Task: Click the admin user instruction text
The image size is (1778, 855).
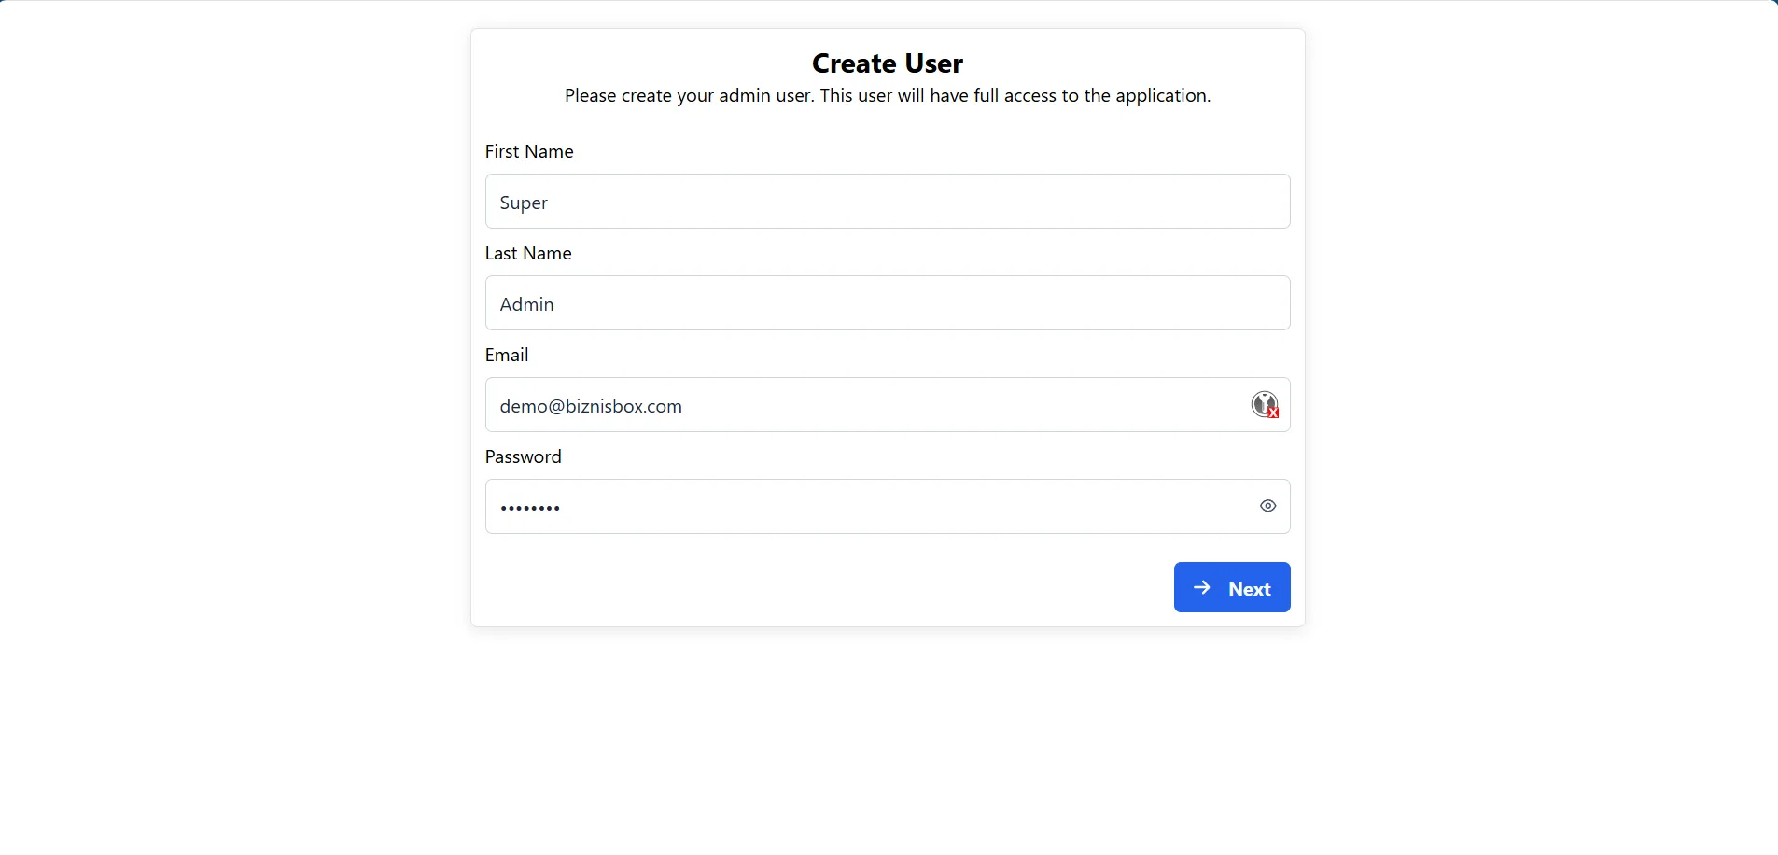Action: (x=887, y=94)
